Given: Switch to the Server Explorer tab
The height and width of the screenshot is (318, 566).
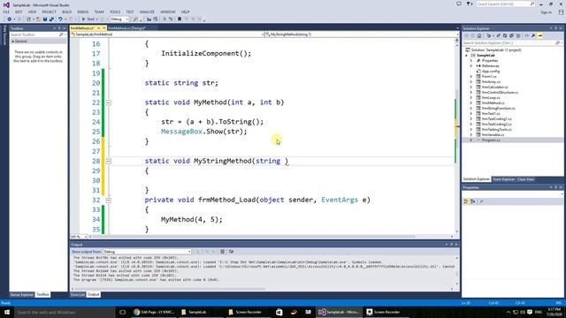Looking at the screenshot, I should (x=21, y=294).
